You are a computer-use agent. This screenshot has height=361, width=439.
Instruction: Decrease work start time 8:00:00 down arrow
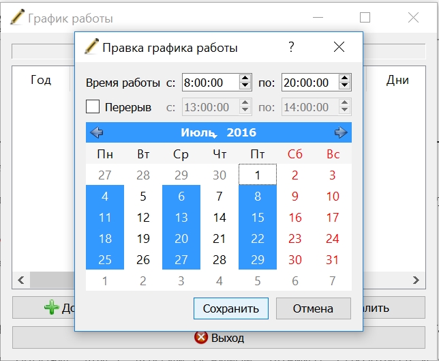click(x=245, y=86)
